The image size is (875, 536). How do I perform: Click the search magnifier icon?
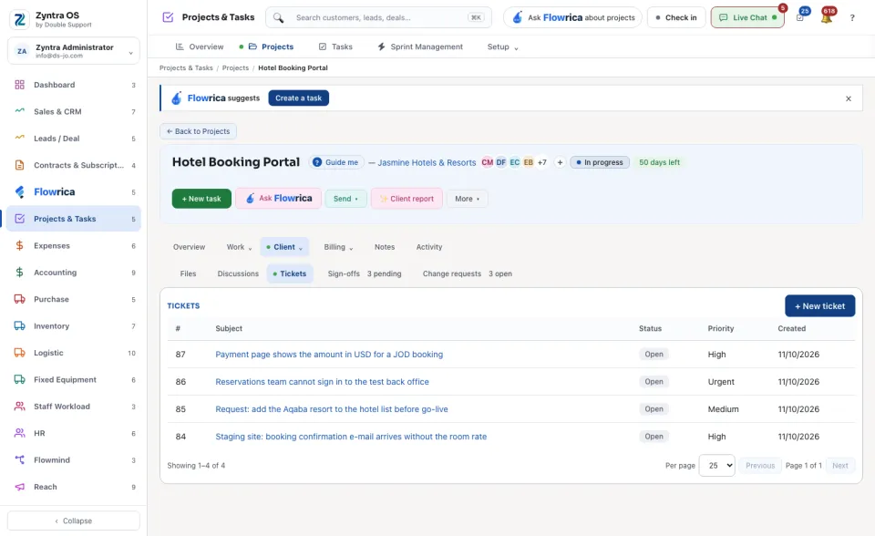pyautogui.click(x=279, y=18)
